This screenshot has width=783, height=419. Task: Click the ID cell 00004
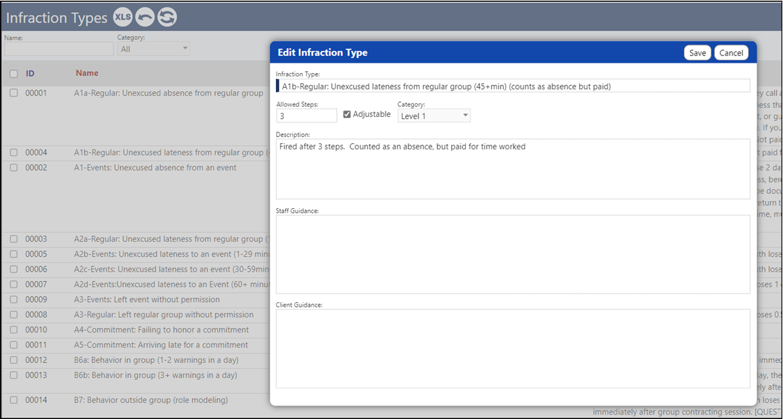[36, 153]
